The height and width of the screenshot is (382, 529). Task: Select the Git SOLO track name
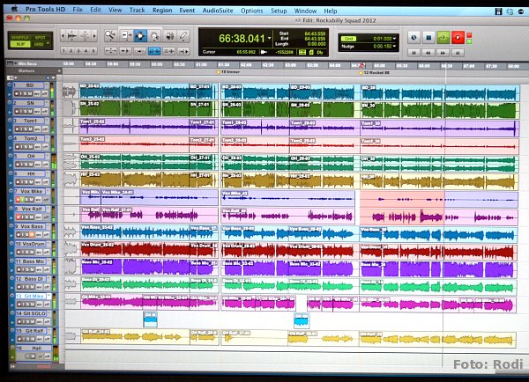[x=31, y=313]
